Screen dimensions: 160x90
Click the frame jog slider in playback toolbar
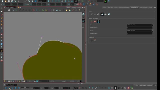(25, 88)
